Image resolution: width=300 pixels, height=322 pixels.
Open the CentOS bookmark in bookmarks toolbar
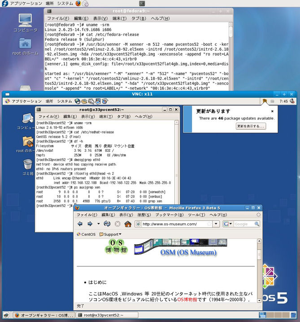pyautogui.click(x=86, y=234)
